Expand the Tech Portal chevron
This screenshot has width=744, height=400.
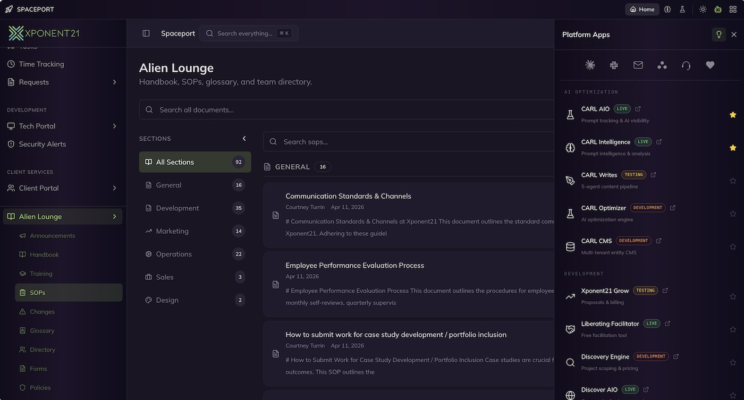(114, 126)
